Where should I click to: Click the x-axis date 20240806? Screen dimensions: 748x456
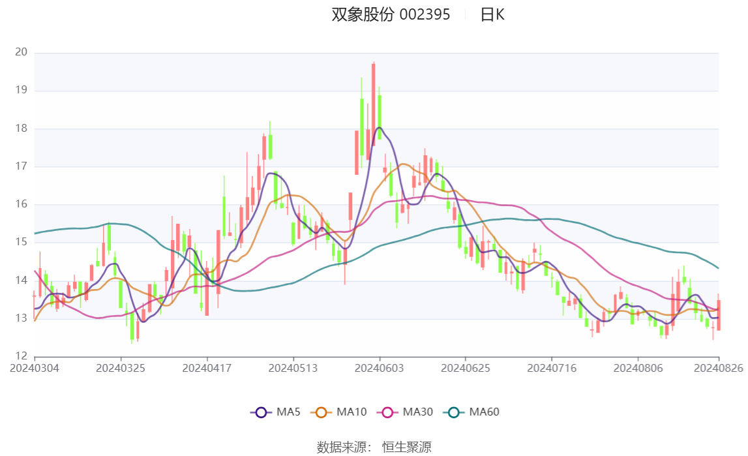pyautogui.click(x=638, y=368)
